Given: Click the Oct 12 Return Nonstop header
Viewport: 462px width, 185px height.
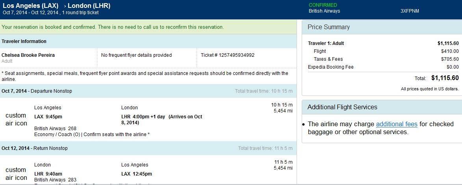Looking at the screenshot, I should [35, 148].
